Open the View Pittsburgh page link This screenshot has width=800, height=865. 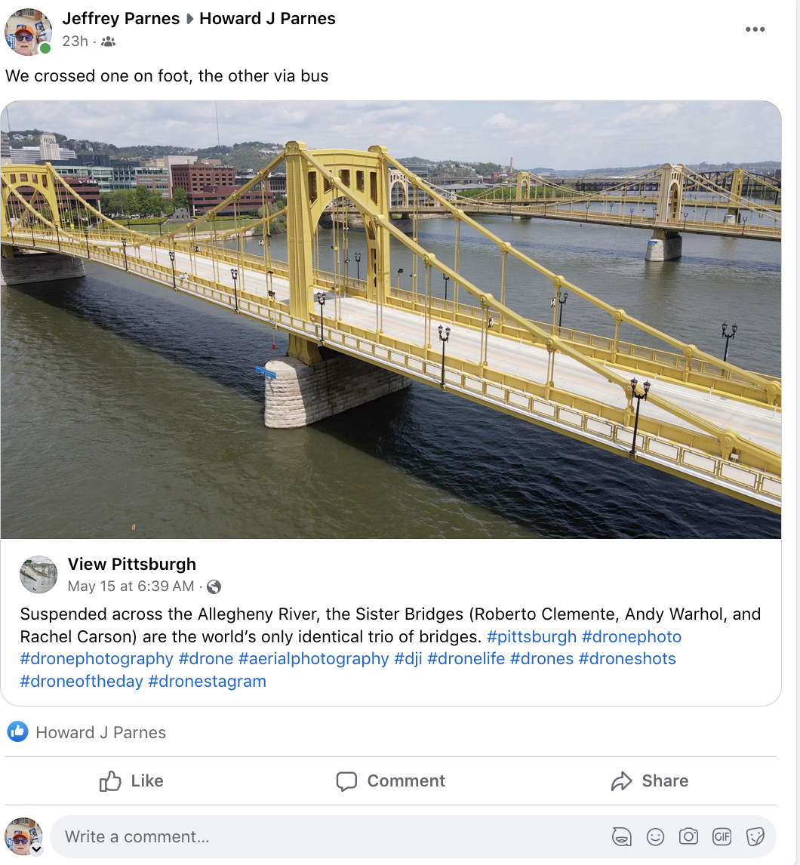(x=131, y=564)
